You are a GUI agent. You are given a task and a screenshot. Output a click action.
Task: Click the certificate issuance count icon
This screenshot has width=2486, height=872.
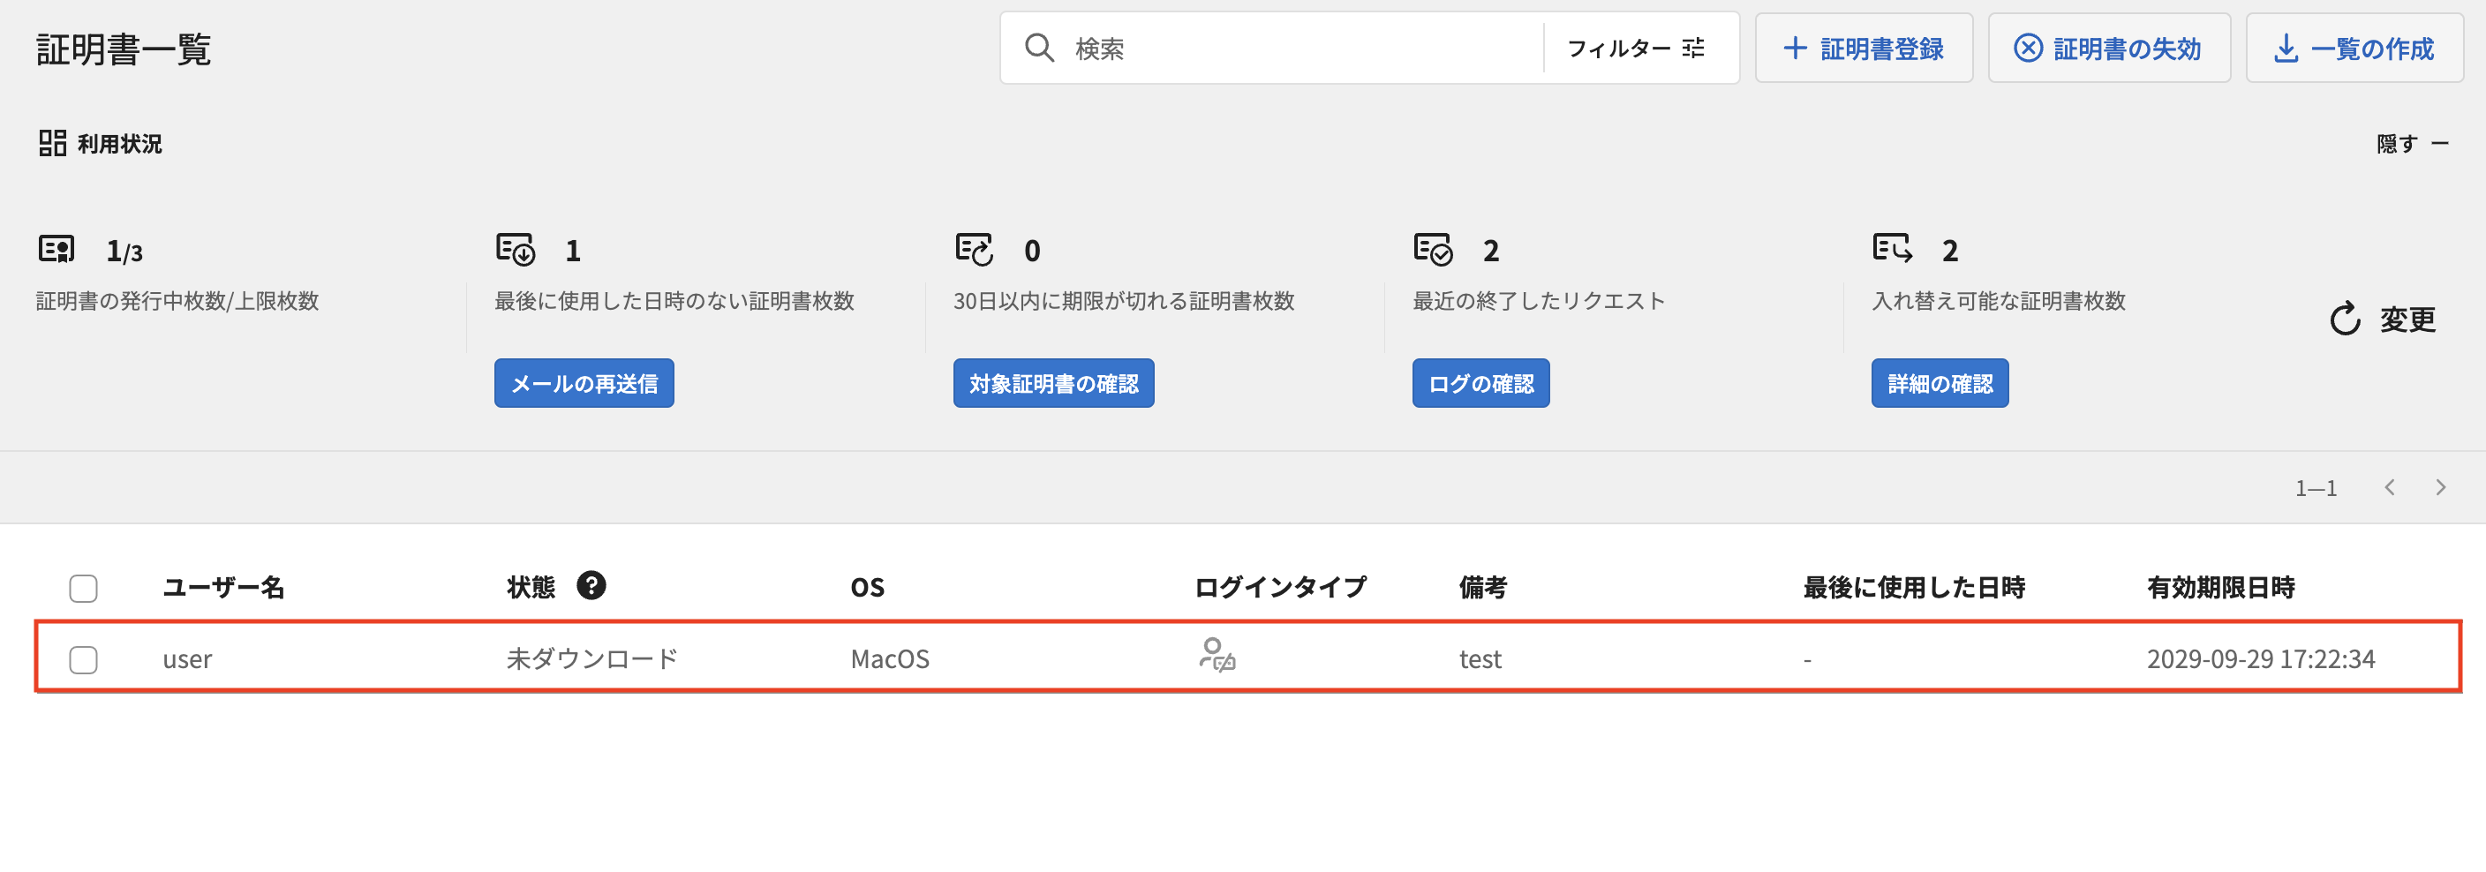click(59, 249)
